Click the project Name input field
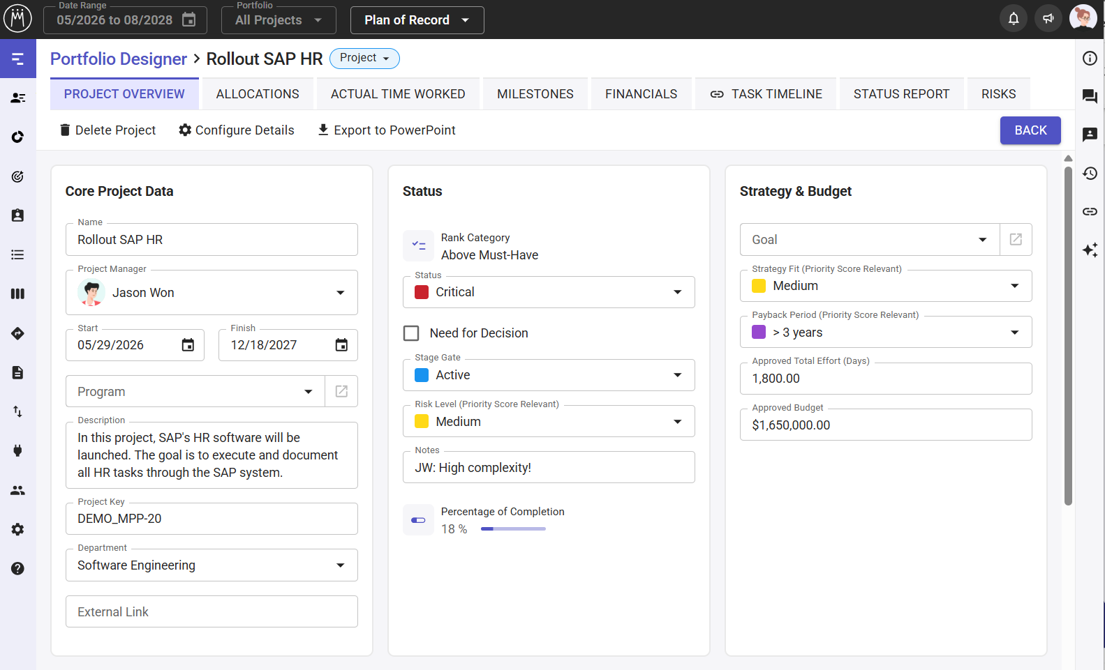 (x=212, y=240)
